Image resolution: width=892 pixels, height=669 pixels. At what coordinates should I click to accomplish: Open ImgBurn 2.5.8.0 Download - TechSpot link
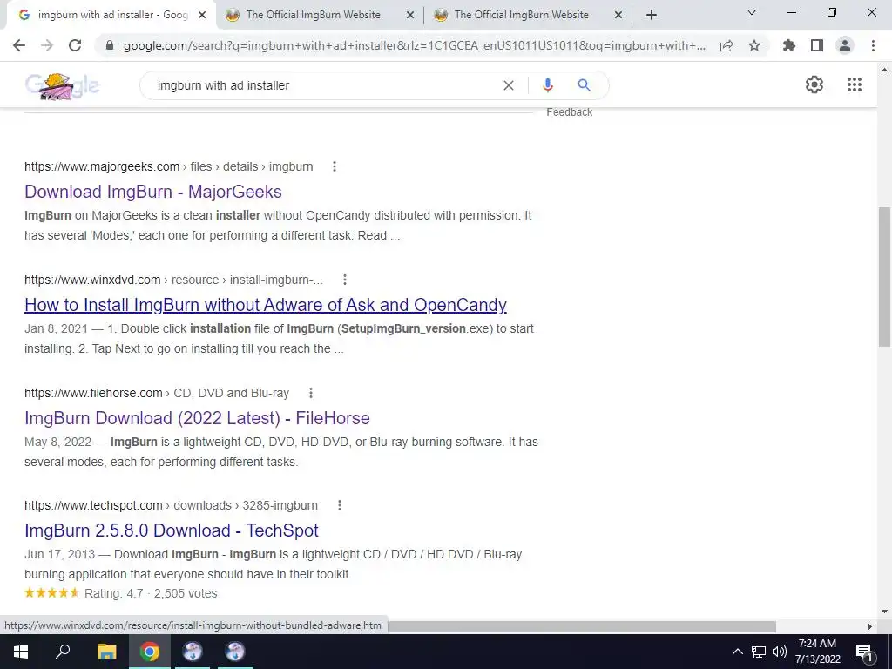172,530
